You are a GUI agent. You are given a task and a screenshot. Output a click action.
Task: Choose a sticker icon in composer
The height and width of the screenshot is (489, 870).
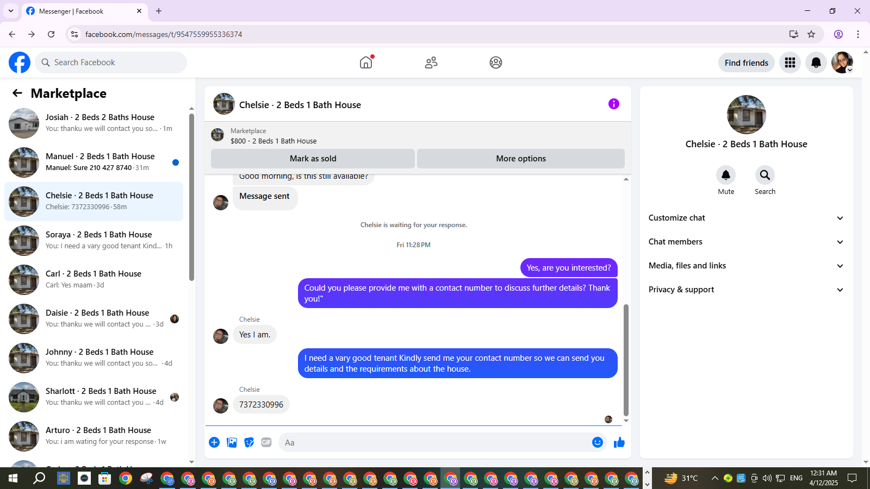(249, 442)
